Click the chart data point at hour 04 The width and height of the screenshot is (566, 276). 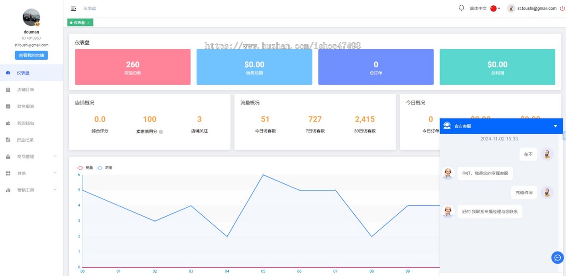point(227,236)
